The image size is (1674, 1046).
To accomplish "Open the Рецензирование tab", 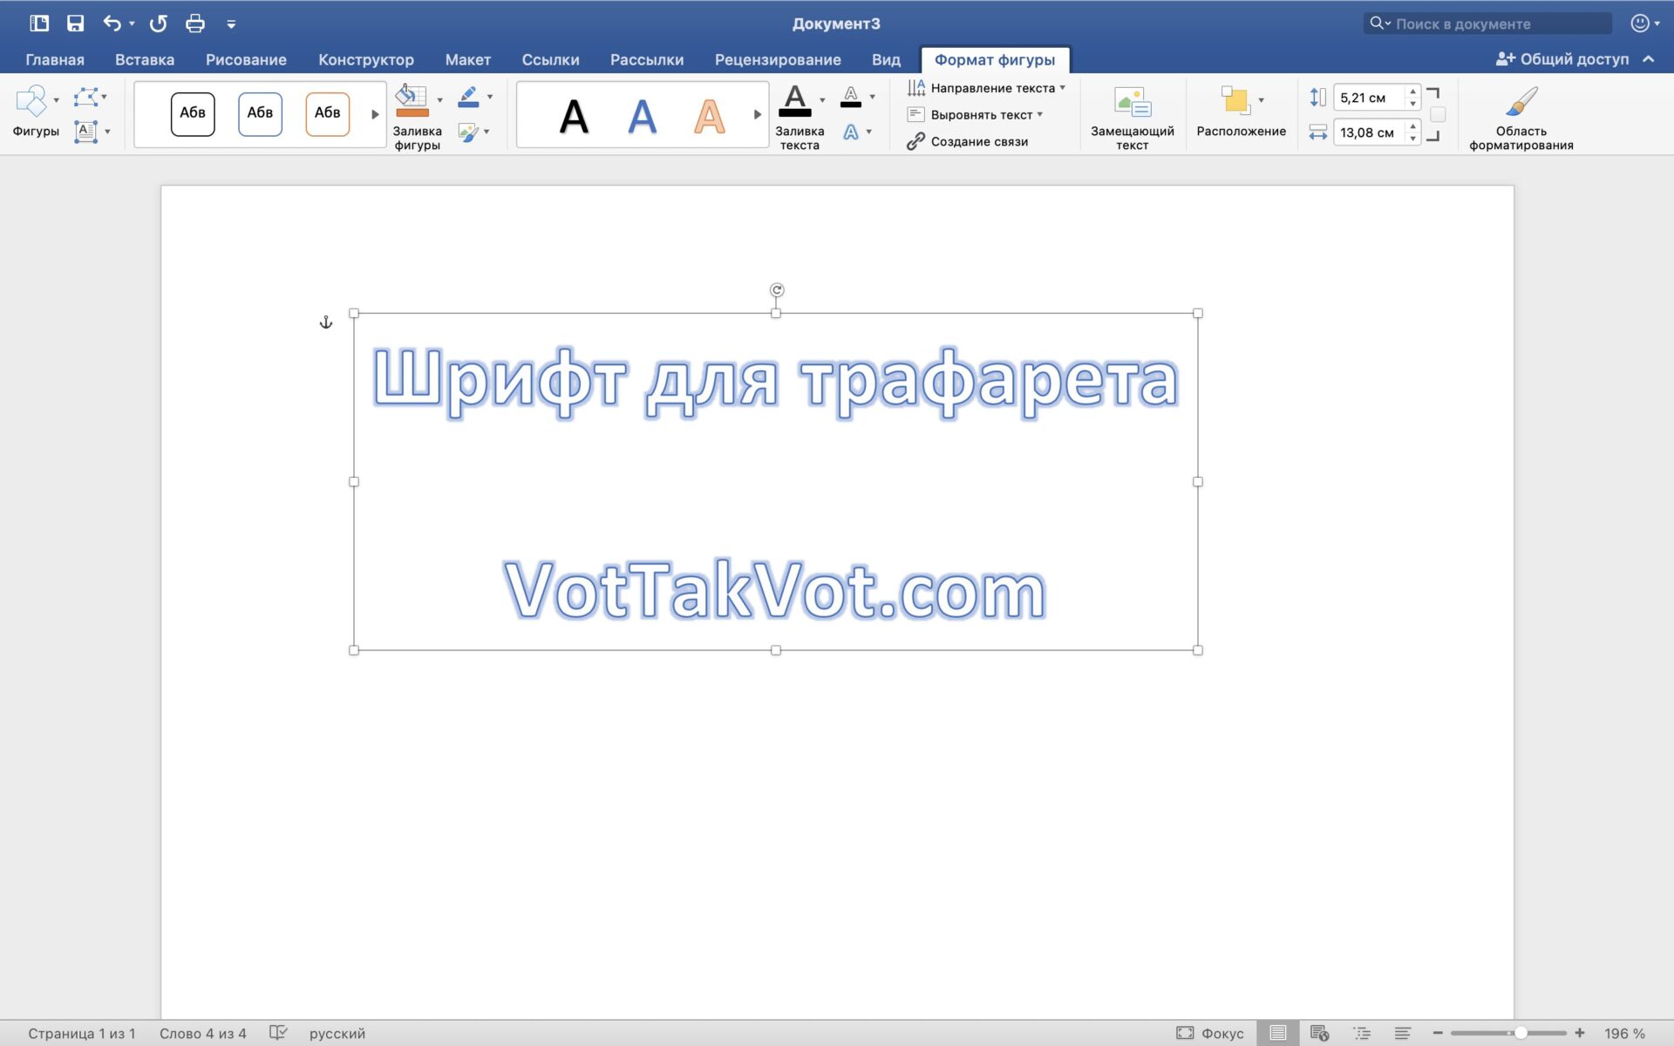I will pos(778,59).
